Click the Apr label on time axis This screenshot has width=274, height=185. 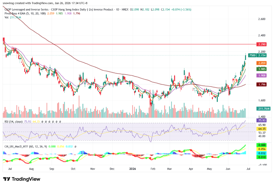pos(191,169)
